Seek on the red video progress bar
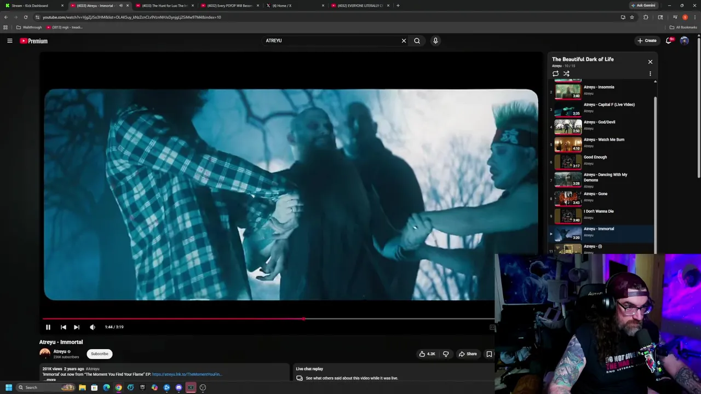The image size is (701, 394). click(x=268, y=318)
